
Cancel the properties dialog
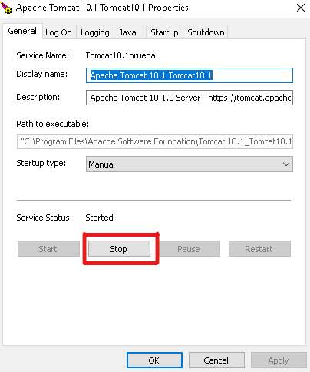point(216,360)
